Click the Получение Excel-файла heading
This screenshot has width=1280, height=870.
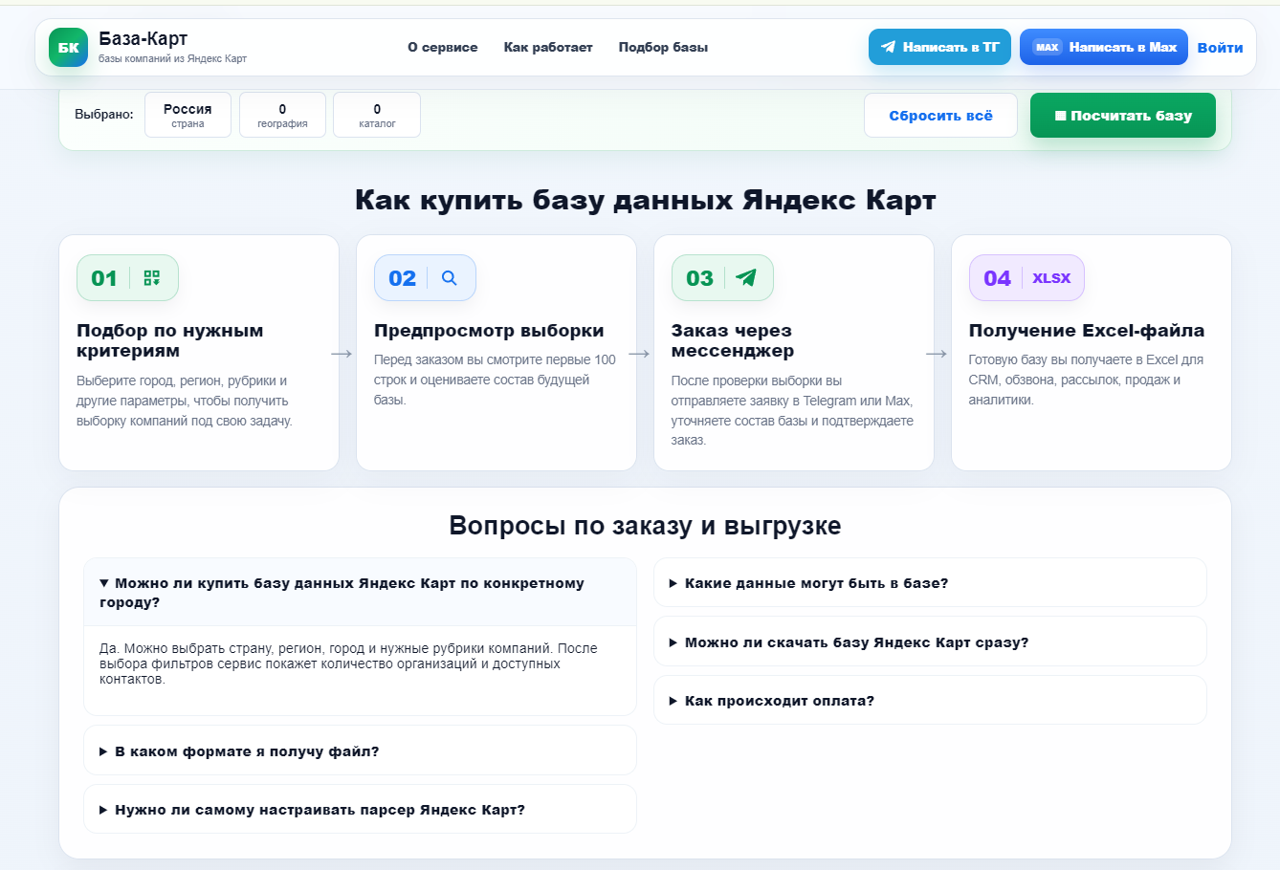pos(1087,331)
